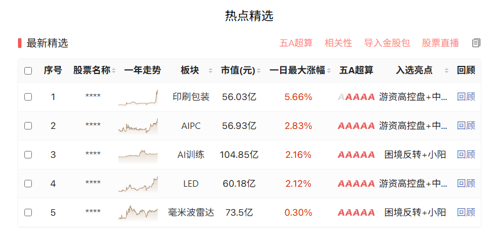Sort by 一日最大涨幅 column arrows

click(x=329, y=71)
